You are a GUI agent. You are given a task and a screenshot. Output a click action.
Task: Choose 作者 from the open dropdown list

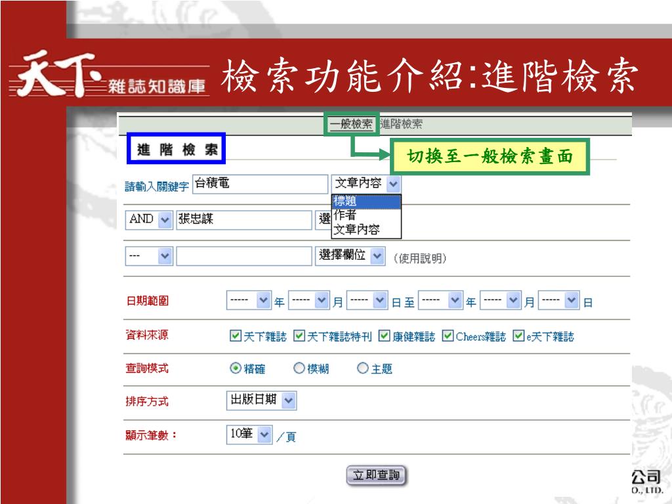pos(366,215)
